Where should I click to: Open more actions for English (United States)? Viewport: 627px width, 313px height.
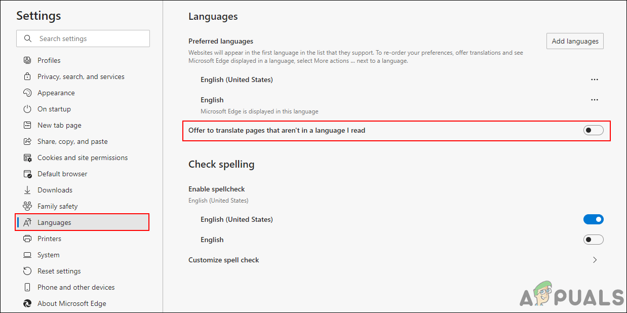(595, 79)
